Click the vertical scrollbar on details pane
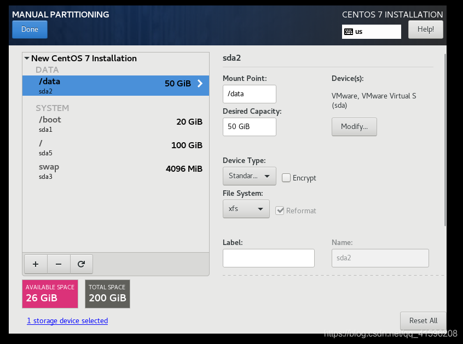This screenshot has height=344, width=463. pyautogui.click(x=445, y=140)
